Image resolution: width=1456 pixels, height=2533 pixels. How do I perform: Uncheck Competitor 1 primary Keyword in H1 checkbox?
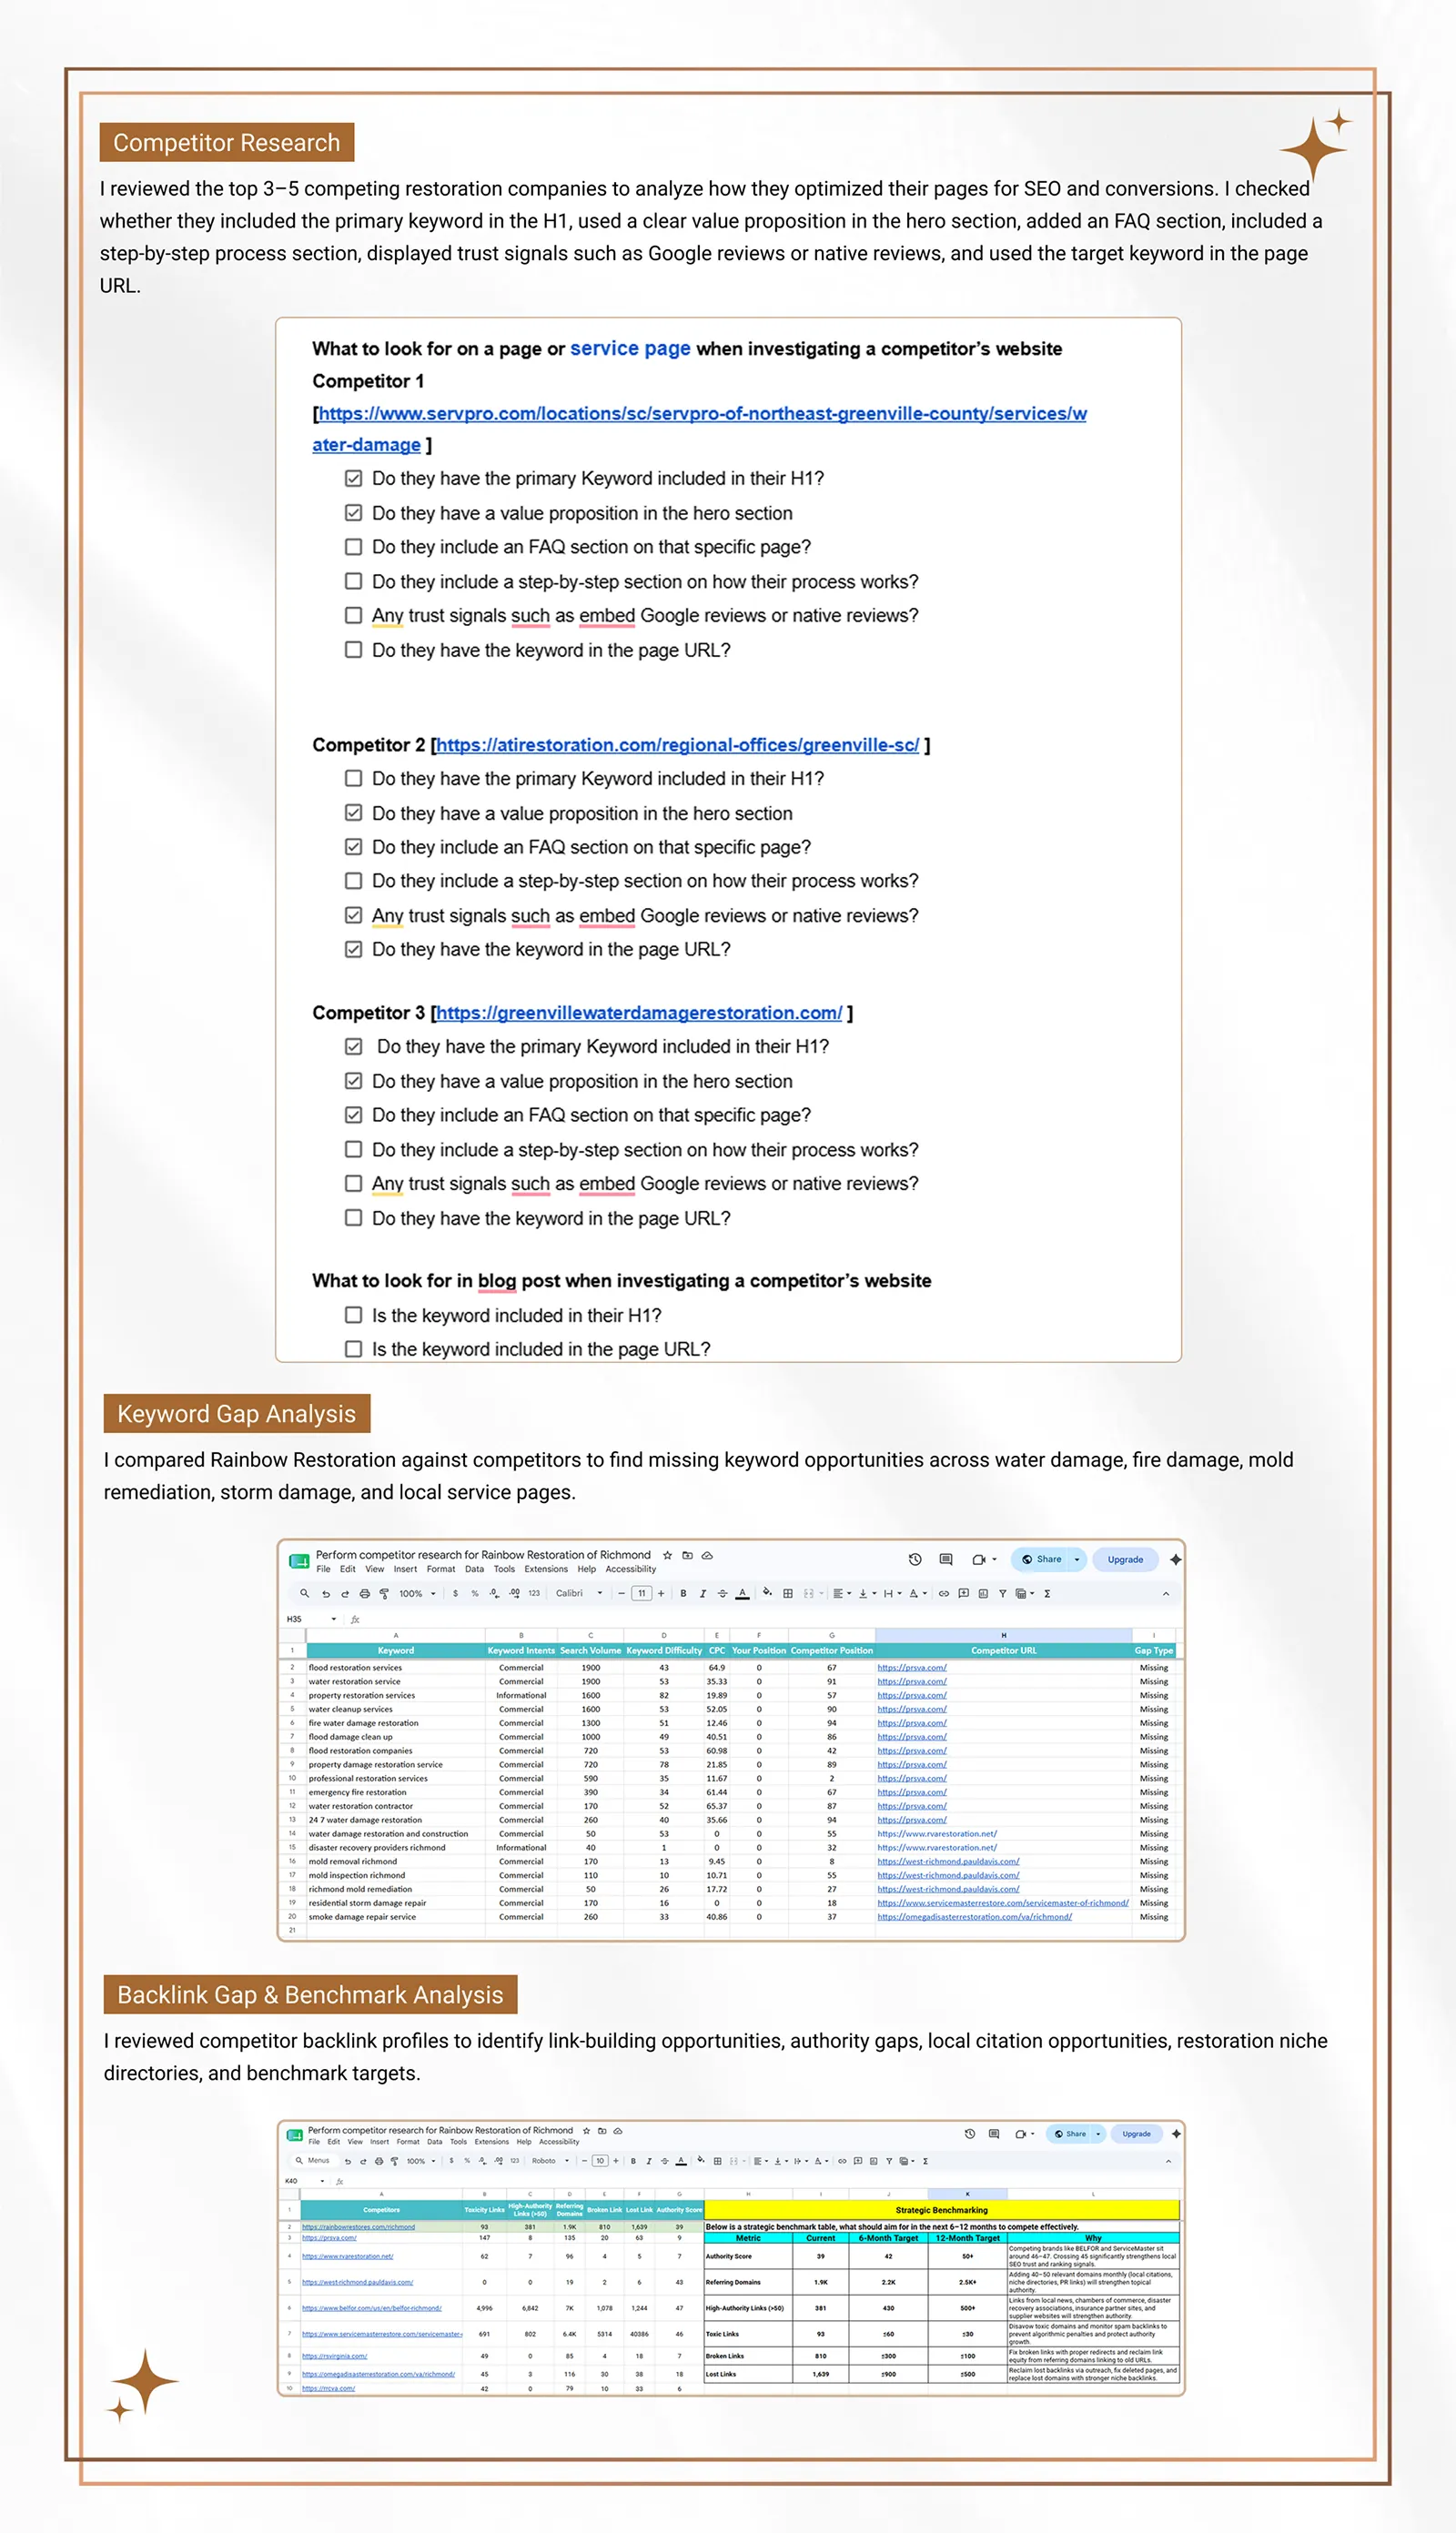tap(353, 479)
